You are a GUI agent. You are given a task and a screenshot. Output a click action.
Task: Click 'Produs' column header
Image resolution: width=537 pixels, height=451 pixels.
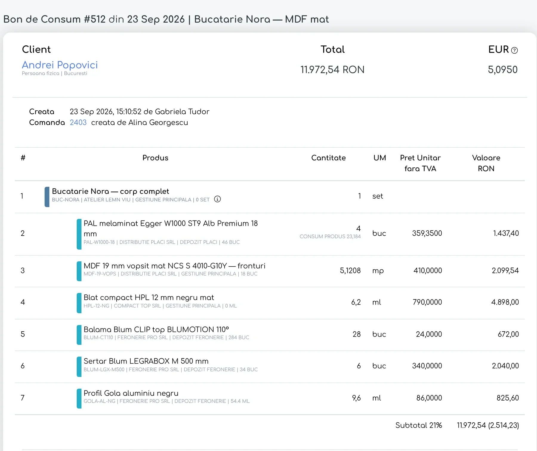pyautogui.click(x=155, y=158)
